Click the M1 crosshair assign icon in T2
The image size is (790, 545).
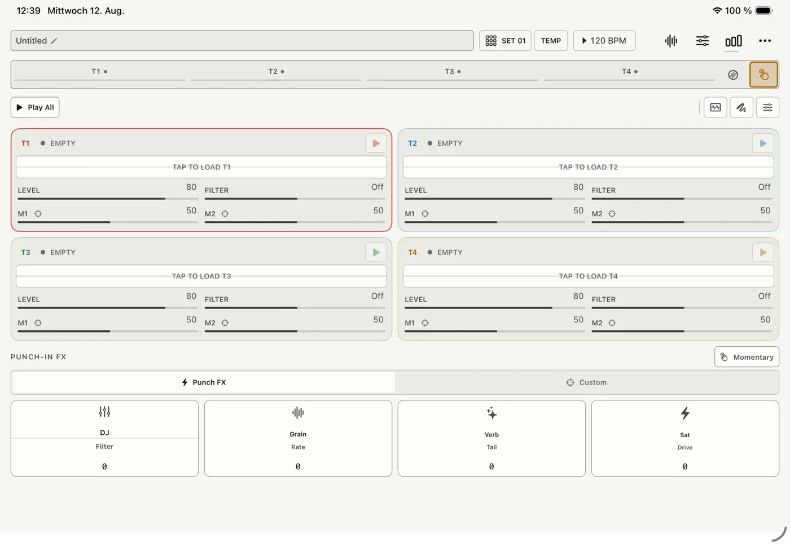pyautogui.click(x=425, y=214)
